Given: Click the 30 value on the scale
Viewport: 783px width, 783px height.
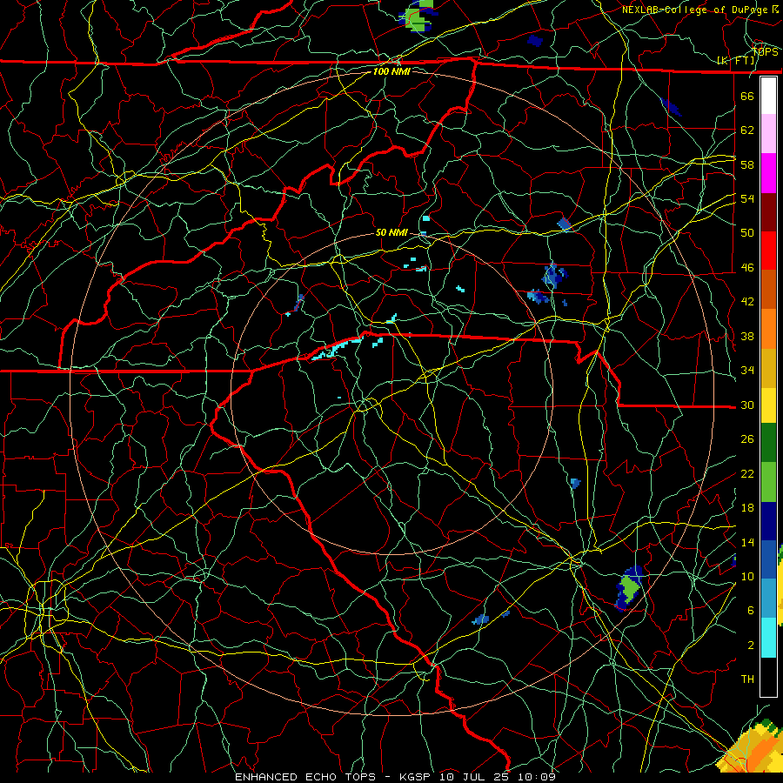Looking at the screenshot, I should point(747,405).
